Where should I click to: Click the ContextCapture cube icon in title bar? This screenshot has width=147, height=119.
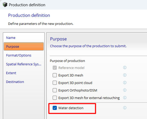[x=5, y=5]
